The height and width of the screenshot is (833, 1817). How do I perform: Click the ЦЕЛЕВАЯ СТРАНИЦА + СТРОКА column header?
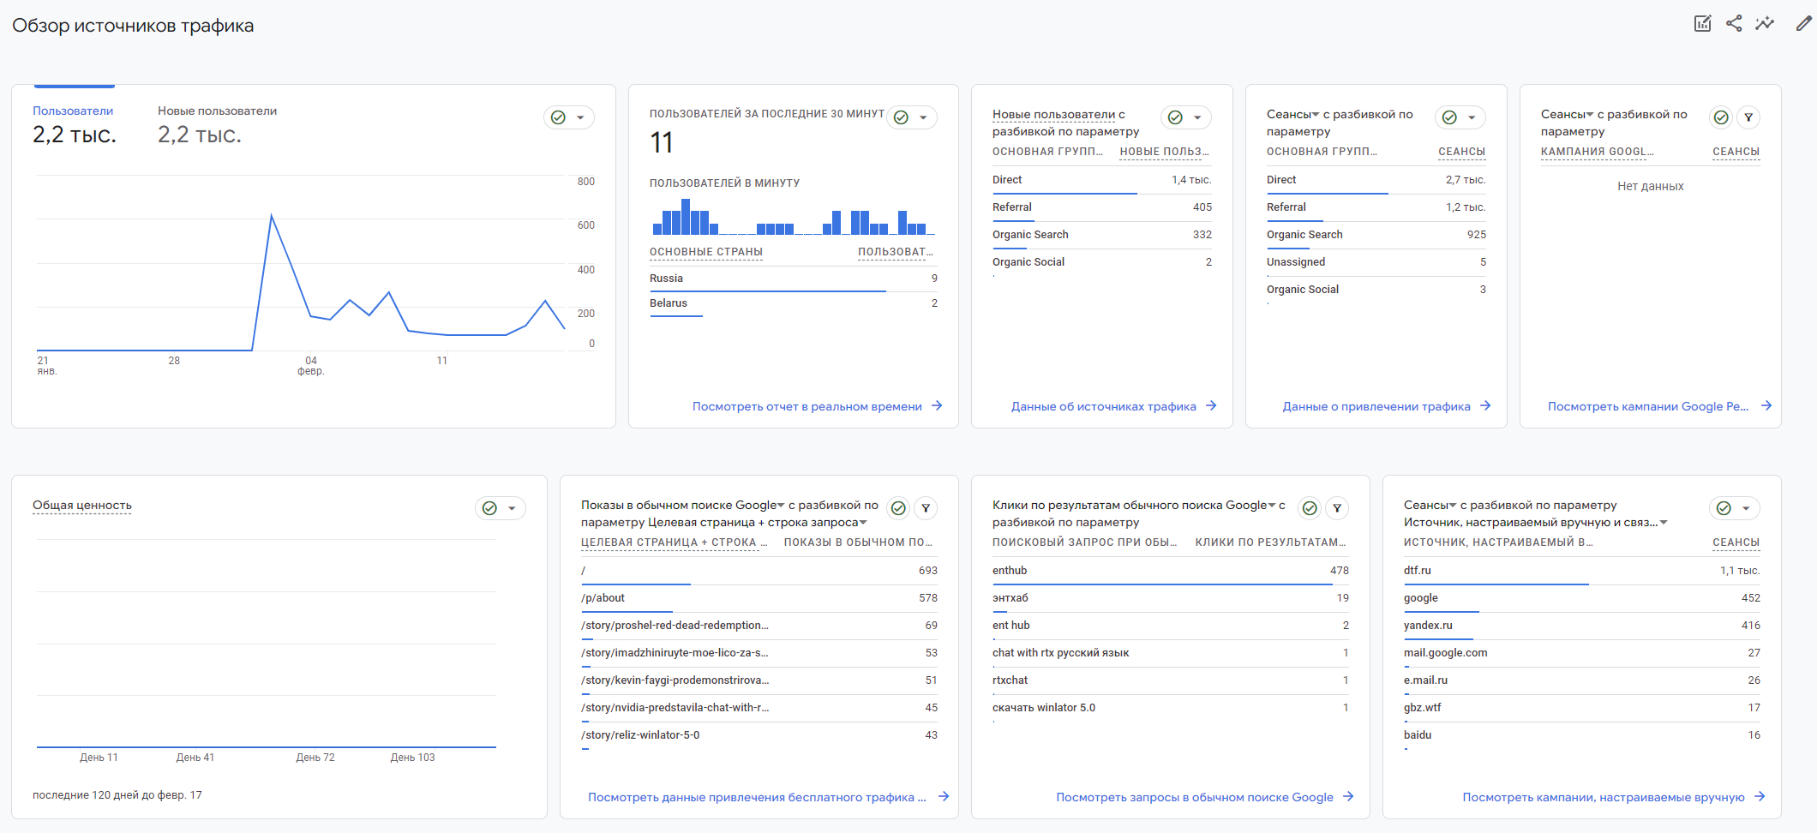click(x=675, y=542)
